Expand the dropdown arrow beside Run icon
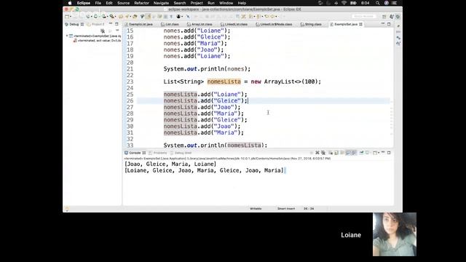Screen dimensions: 466x262 tap(99, 17)
